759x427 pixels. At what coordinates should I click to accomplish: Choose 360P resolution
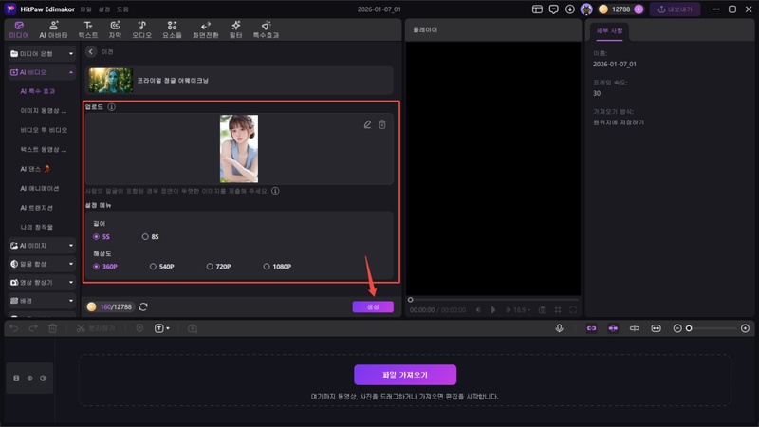pos(105,267)
